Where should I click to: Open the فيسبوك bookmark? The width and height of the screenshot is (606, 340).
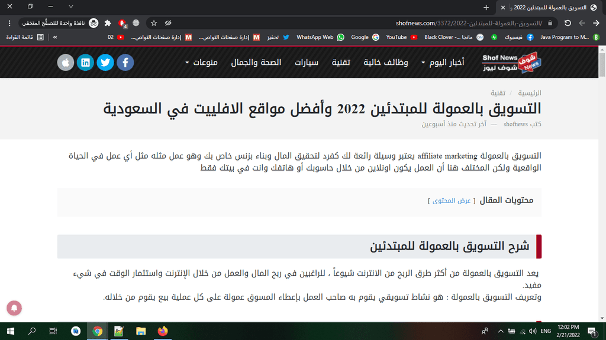(x=519, y=37)
